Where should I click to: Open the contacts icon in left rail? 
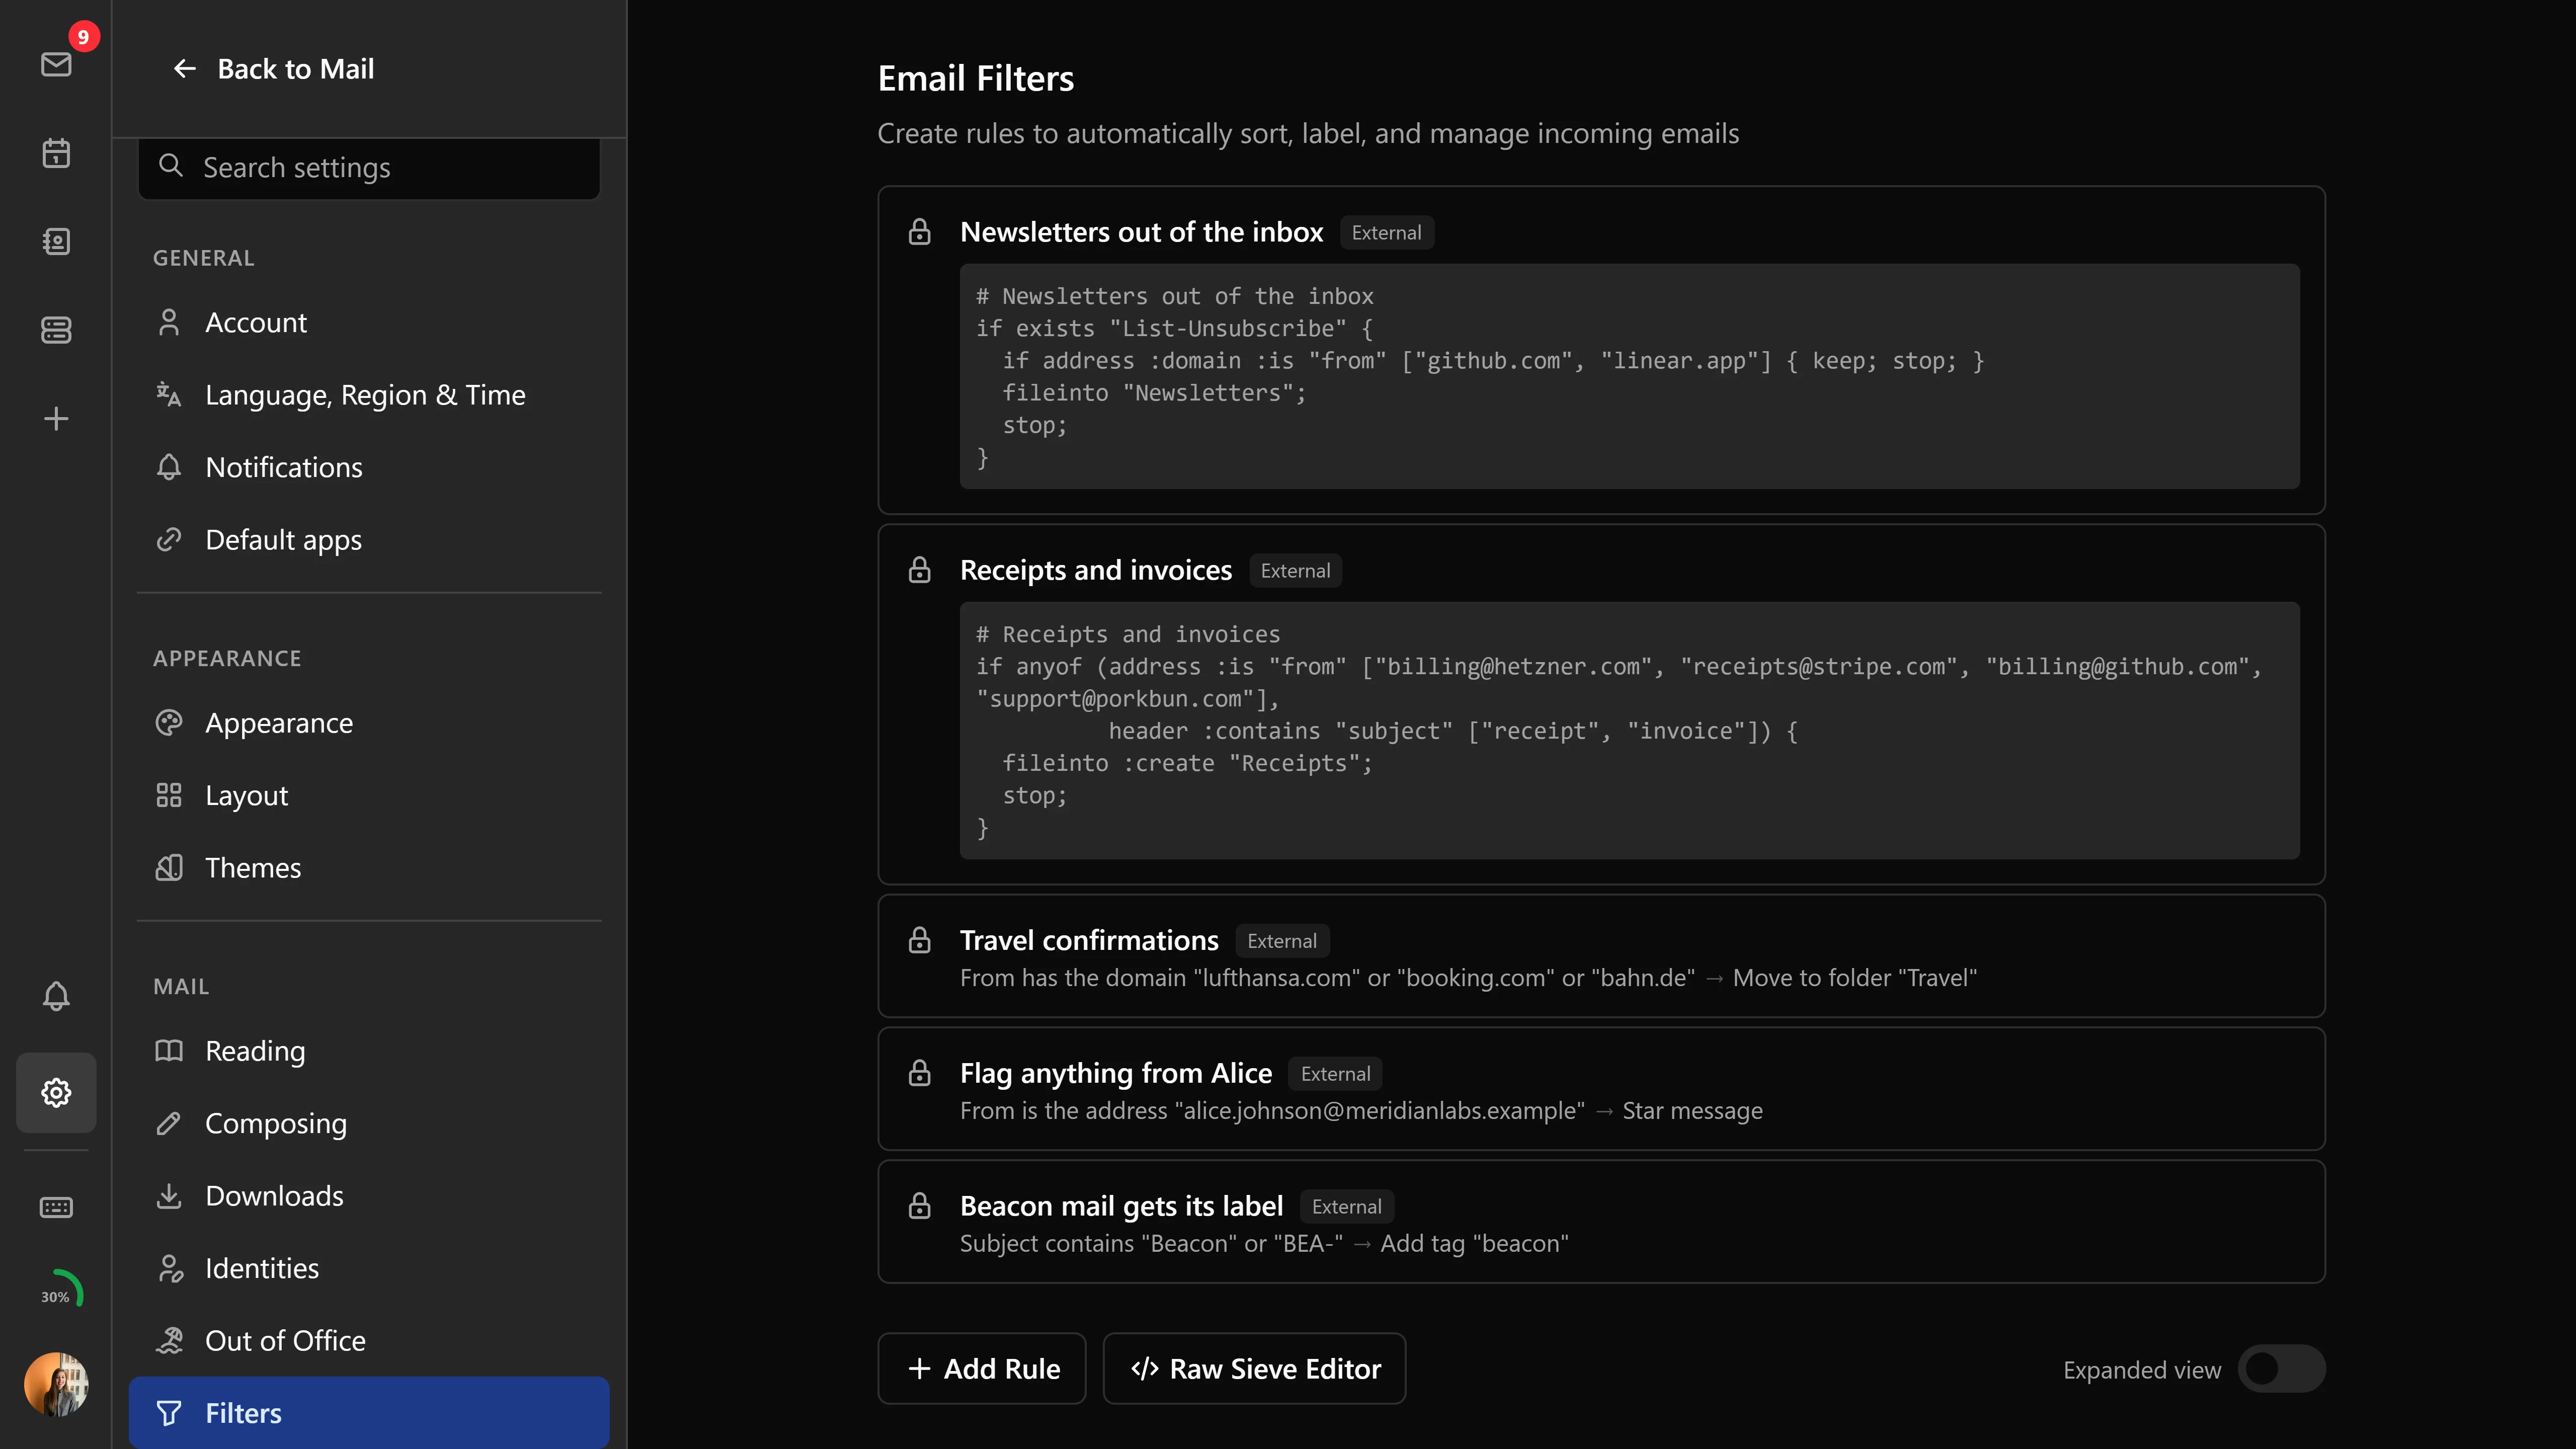point(56,241)
